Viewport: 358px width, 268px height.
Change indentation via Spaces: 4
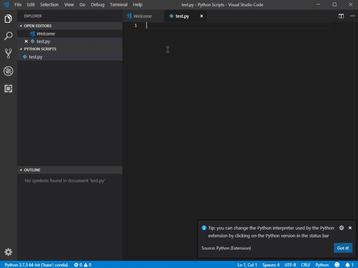point(271,265)
